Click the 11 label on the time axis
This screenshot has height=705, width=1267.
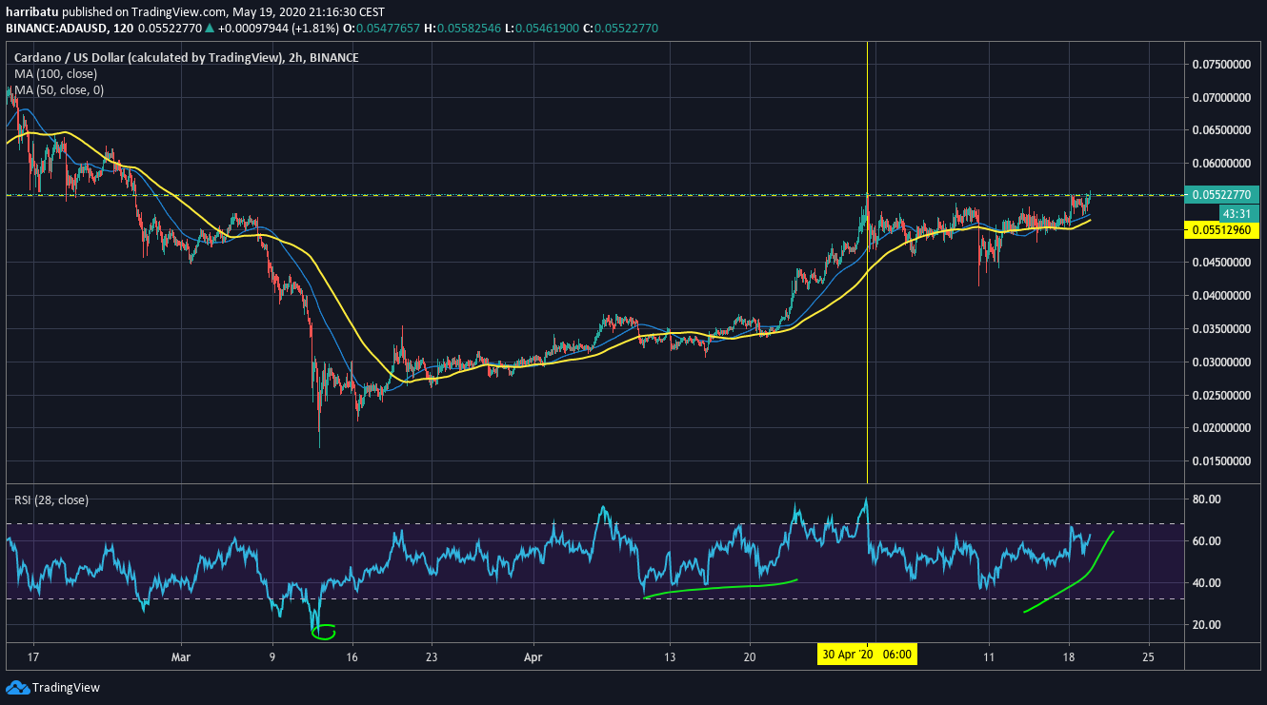[989, 656]
